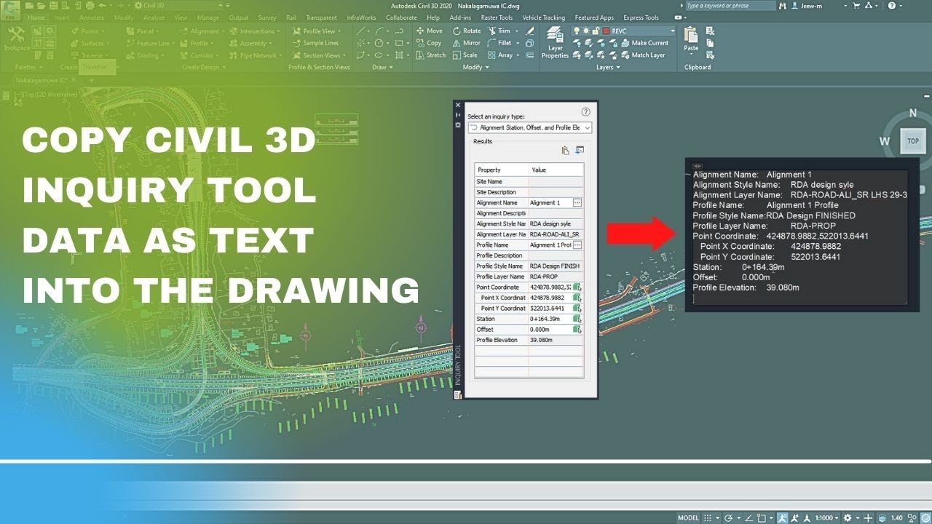Viewport: 932px width, 524px height.
Task: Open the Express Tools ribbon tab
Action: point(641,17)
